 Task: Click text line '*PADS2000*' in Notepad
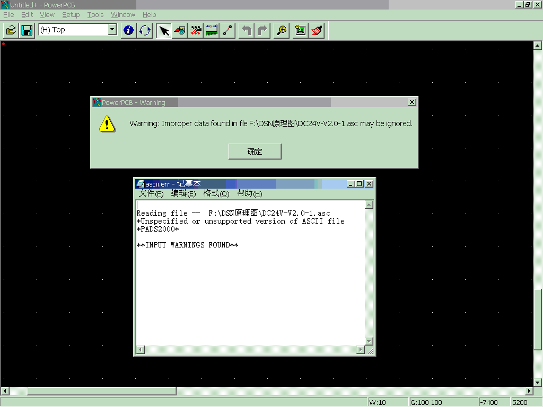[157, 229]
